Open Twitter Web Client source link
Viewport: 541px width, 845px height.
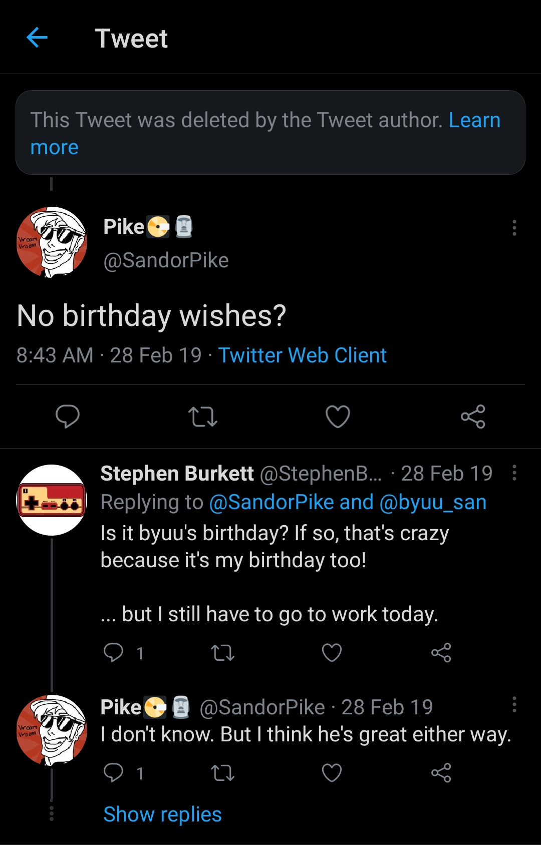tap(302, 355)
